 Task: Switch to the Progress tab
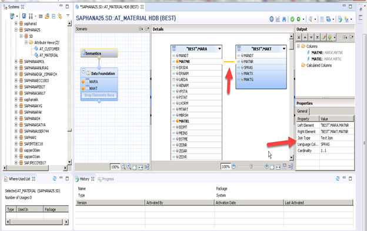[x=106, y=179]
